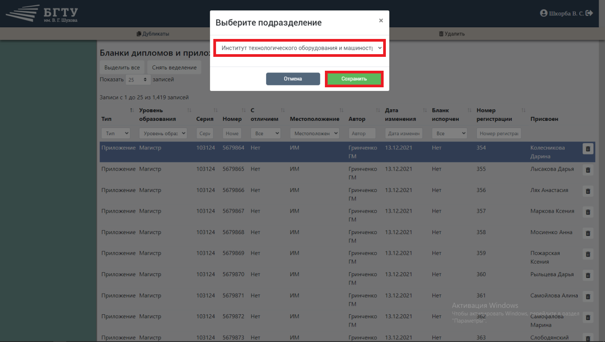
Task: Delete the Колесникова Дарина row via trash icon
Action: pos(588,149)
